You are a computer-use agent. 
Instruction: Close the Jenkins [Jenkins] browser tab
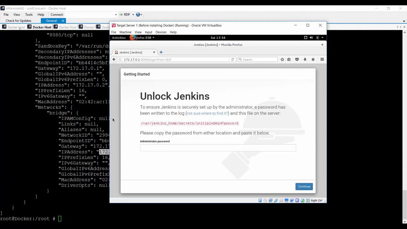[154, 52]
